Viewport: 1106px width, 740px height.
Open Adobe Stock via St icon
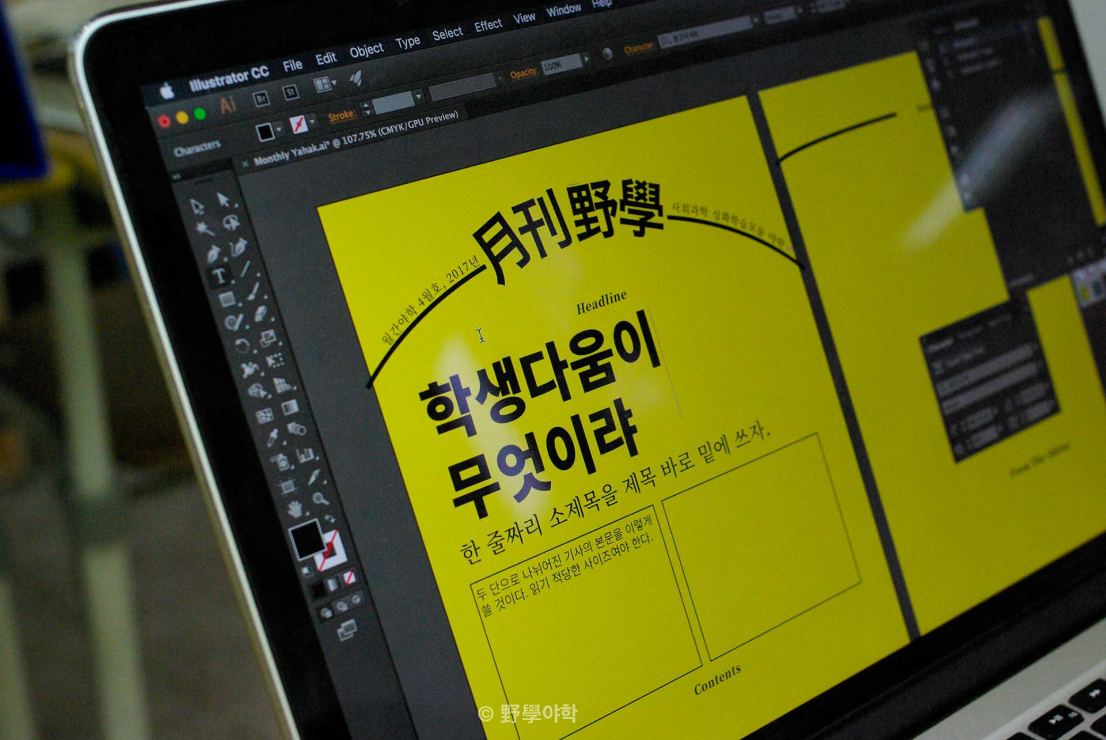(291, 92)
